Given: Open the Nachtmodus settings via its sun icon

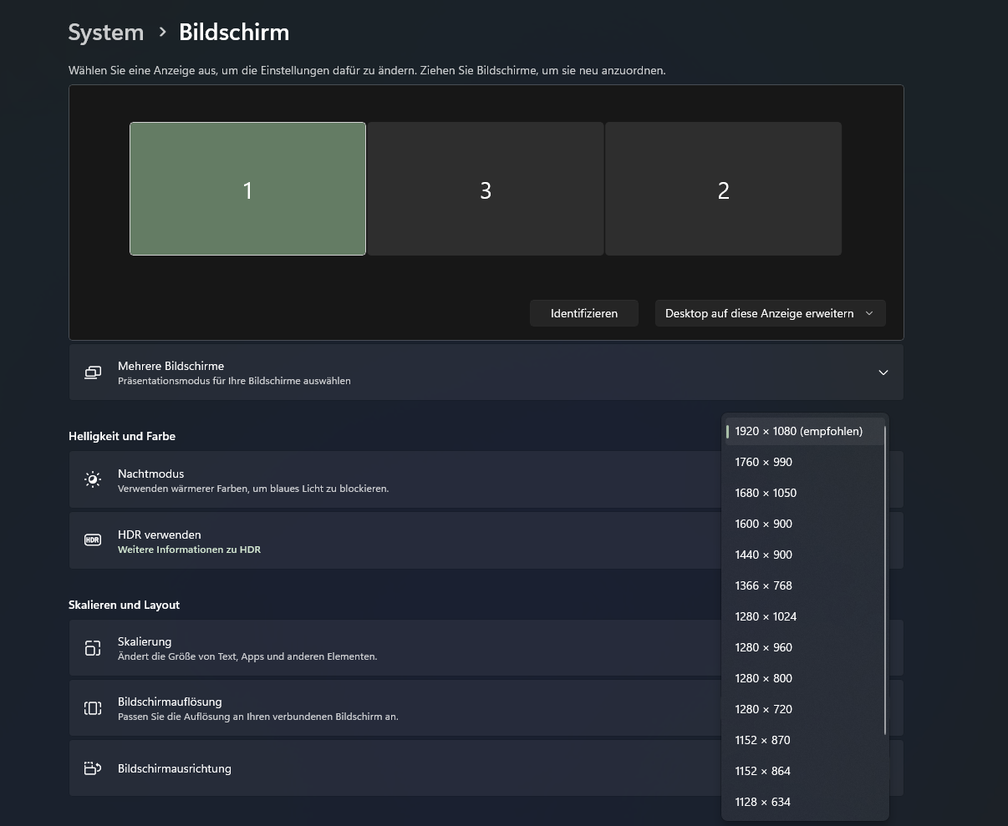Looking at the screenshot, I should (x=92, y=479).
